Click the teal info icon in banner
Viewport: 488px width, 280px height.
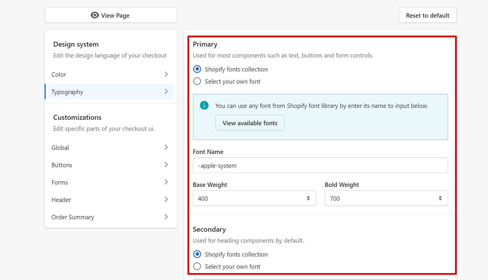[204, 105]
